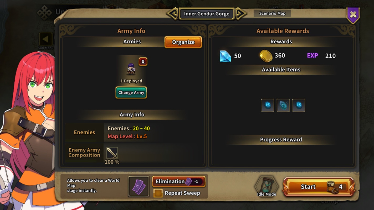The width and height of the screenshot is (374, 210).
Task: Click the next map right arrow
Action: (x=240, y=14)
